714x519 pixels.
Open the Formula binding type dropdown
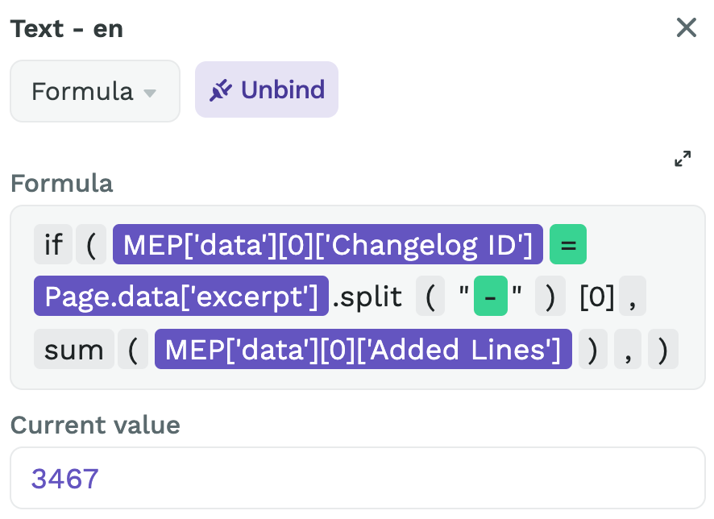click(94, 91)
